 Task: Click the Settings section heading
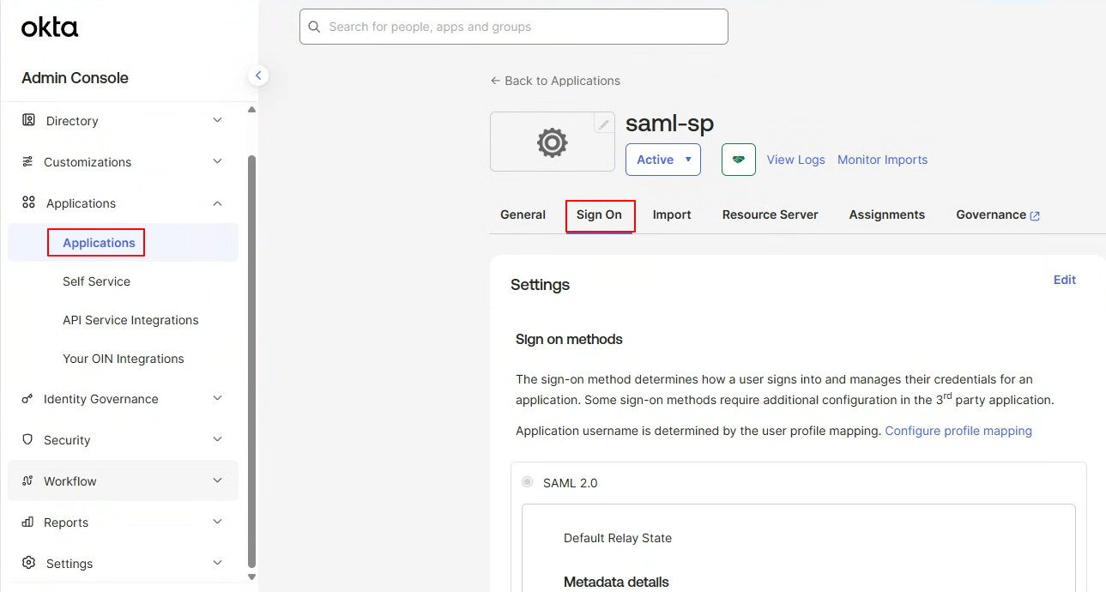[x=540, y=285]
